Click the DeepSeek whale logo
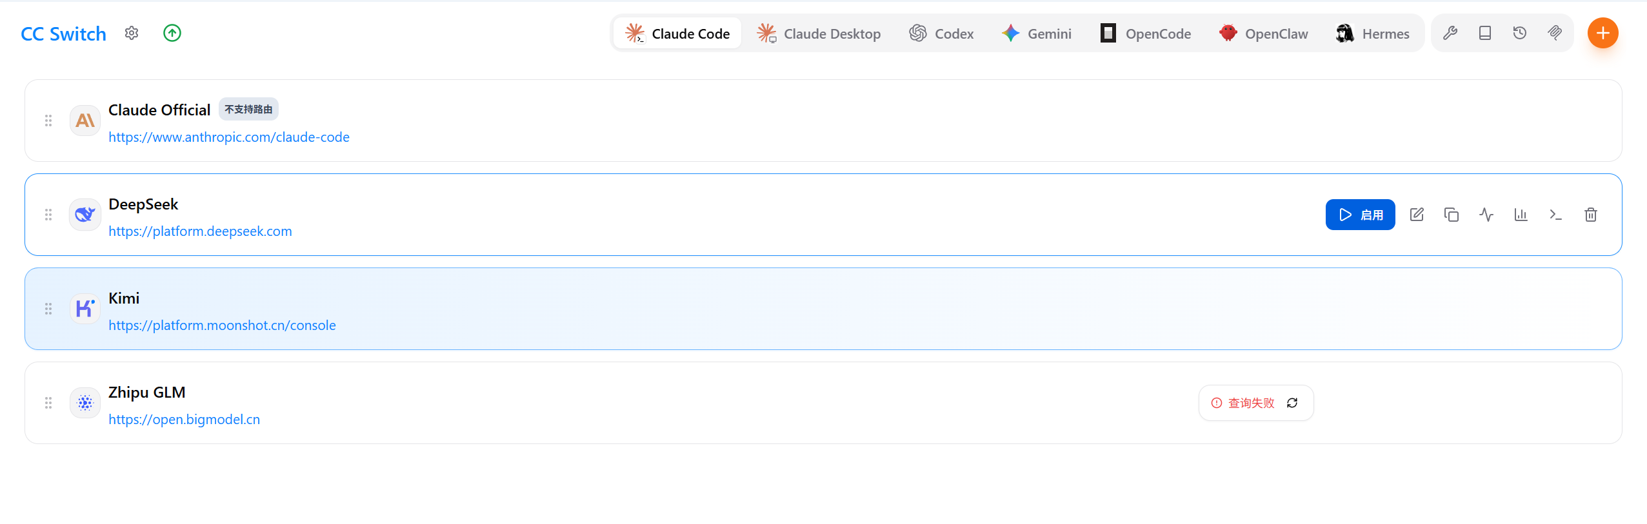 click(85, 215)
